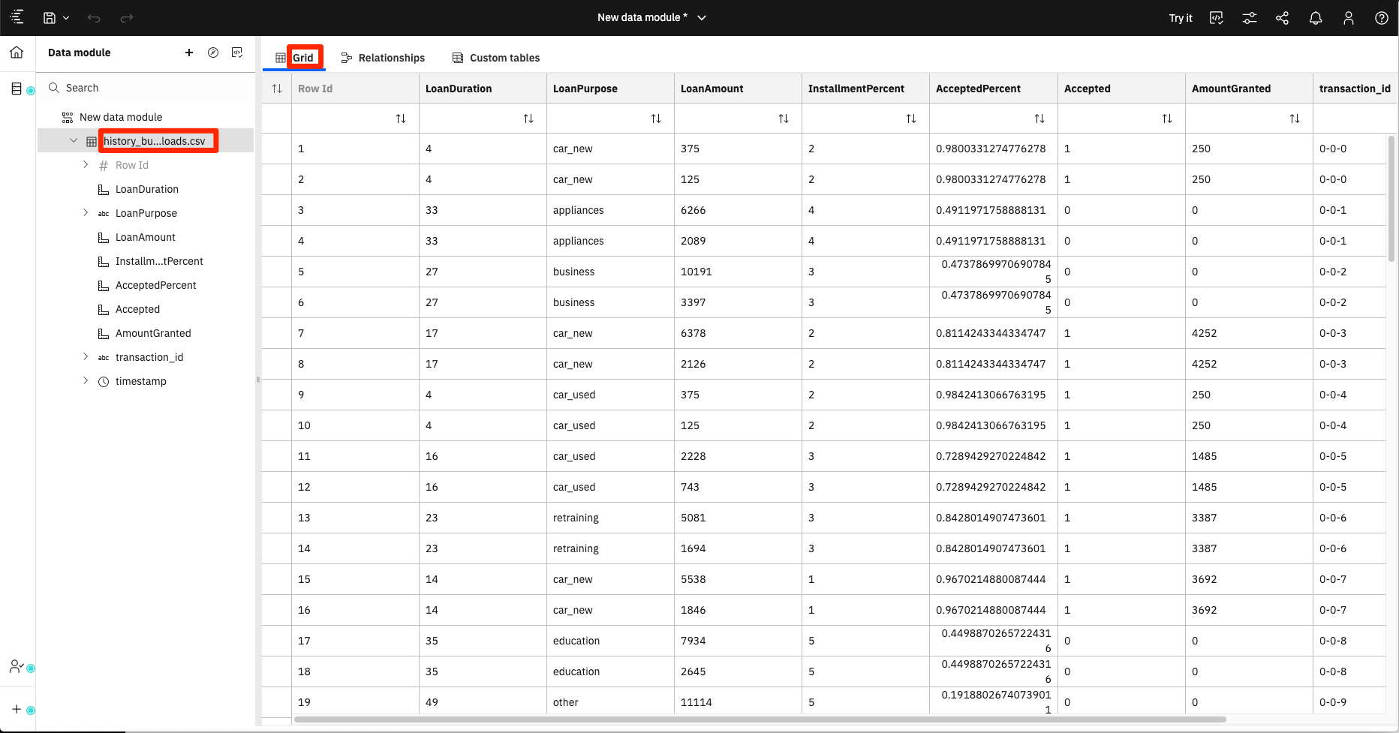The width and height of the screenshot is (1399, 733).
Task: Click the Redo arrow icon
Action: (x=127, y=17)
